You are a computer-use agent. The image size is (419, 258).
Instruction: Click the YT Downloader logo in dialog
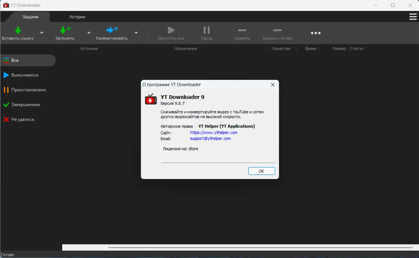pyautogui.click(x=151, y=99)
